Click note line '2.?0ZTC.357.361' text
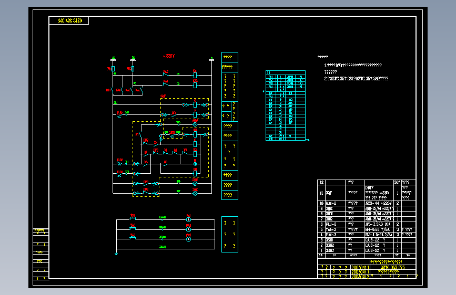The width and height of the screenshot is (456, 295). [x=356, y=79]
